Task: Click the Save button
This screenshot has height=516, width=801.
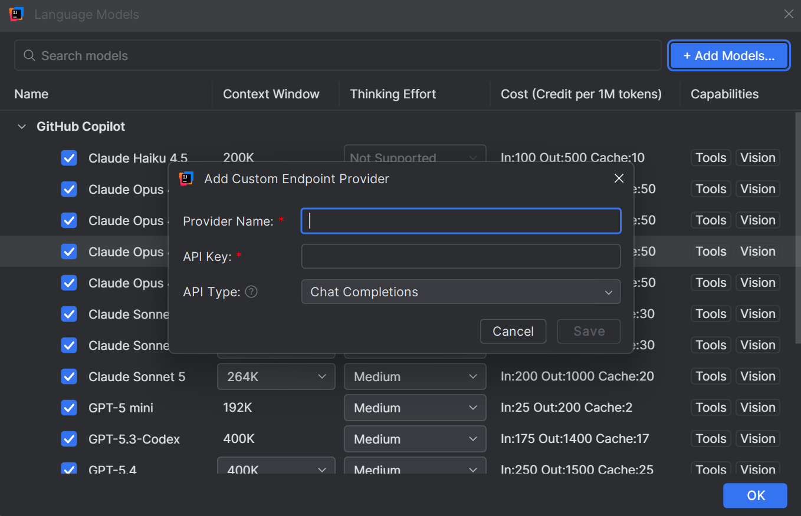Action: click(589, 331)
